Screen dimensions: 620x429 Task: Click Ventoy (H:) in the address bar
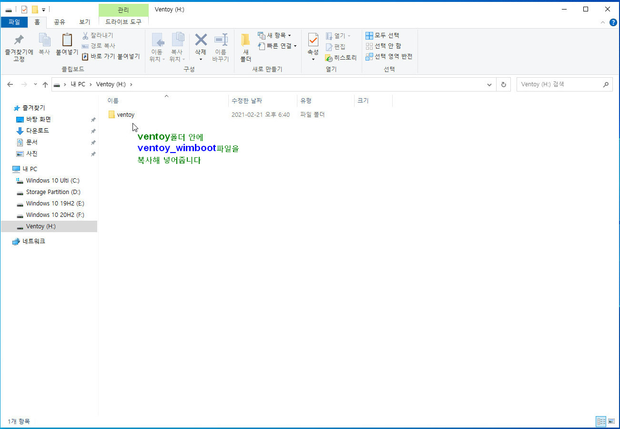(x=111, y=84)
